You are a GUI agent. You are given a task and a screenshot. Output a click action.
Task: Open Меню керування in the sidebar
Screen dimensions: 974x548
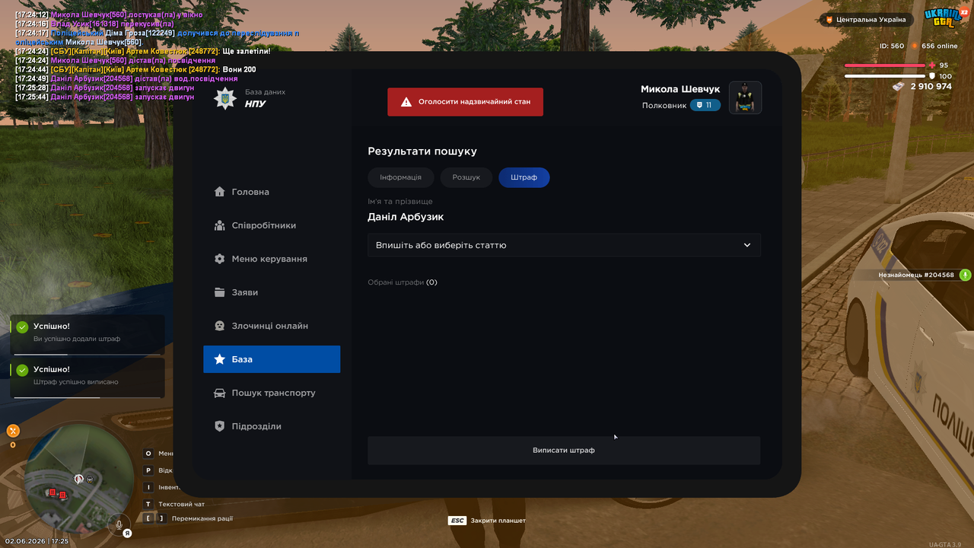point(272,259)
